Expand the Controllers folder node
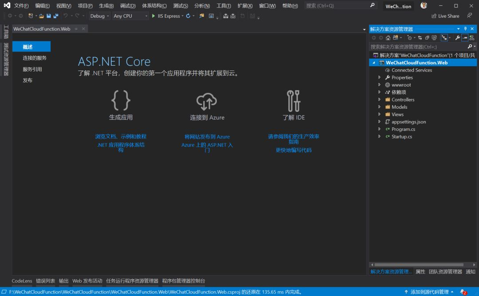The width and height of the screenshot is (479, 296). (x=379, y=99)
